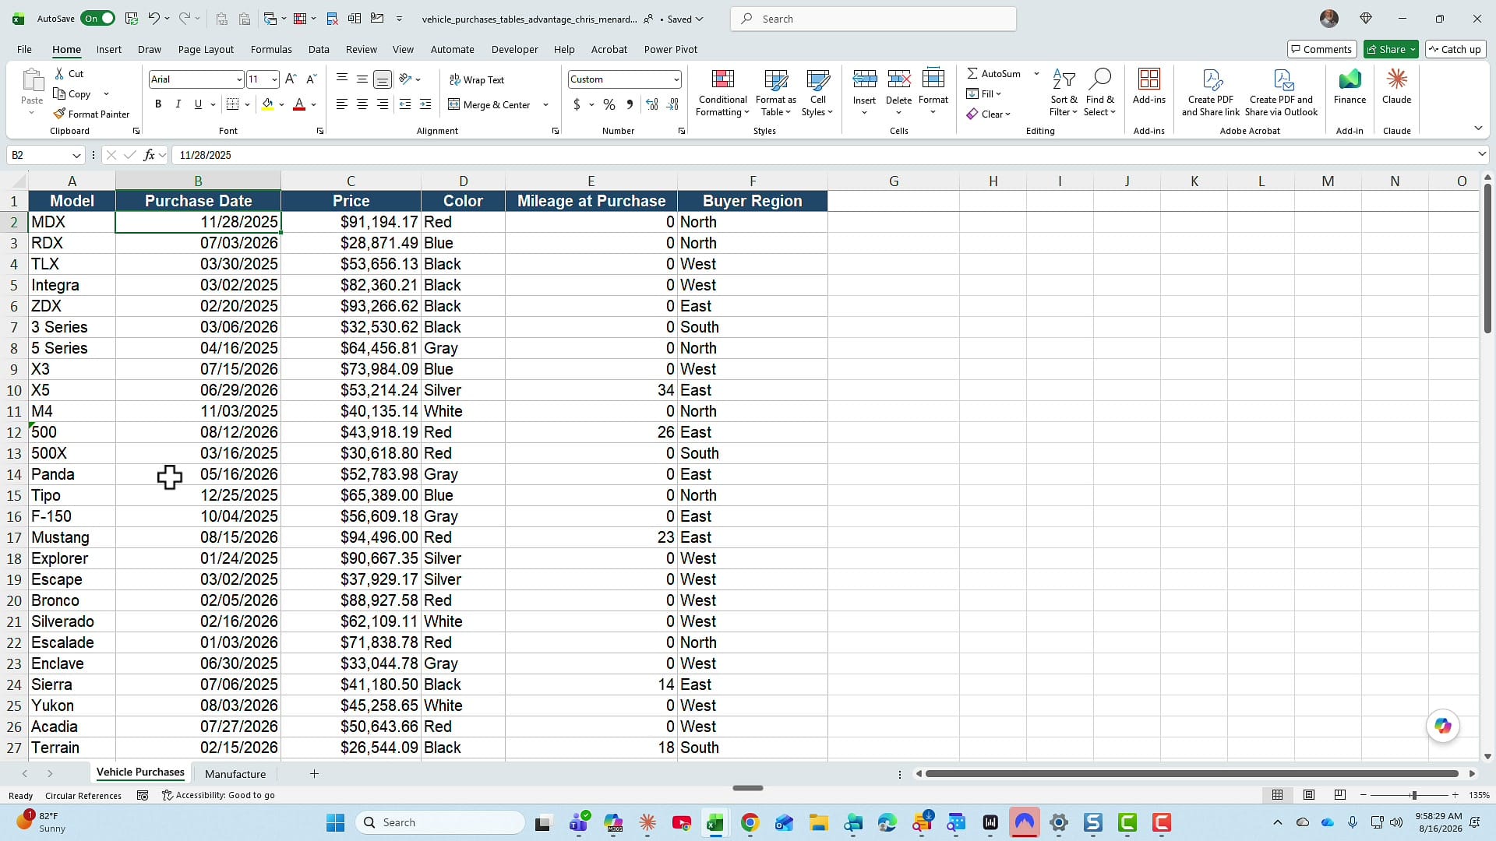Apply yellow fill color

pos(268,104)
